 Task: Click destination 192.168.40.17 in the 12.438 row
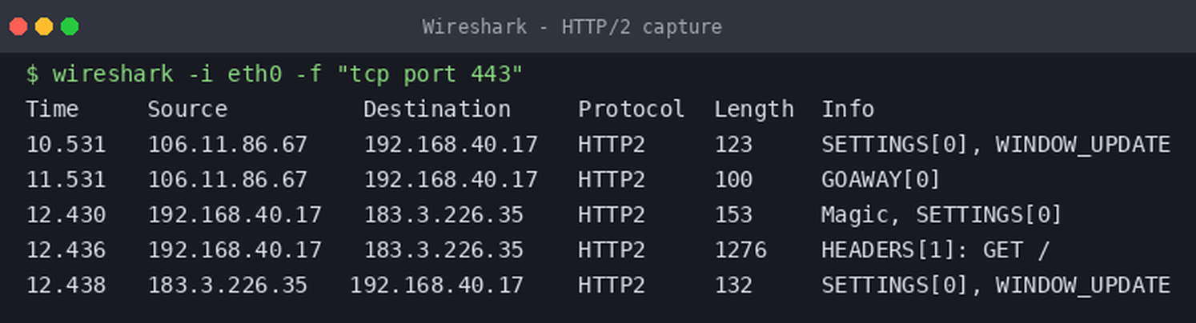pos(437,285)
